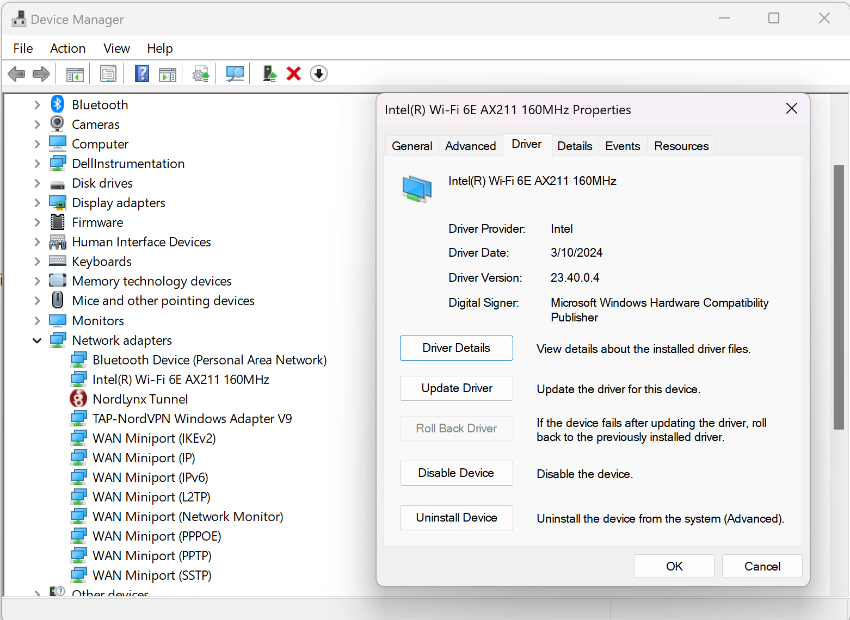Viewport: 850px width, 620px height.
Task: Click the Display adapters category icon
Action: (x=58, y=203)
